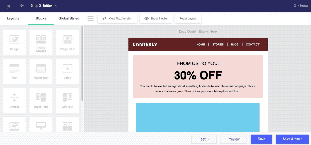Choose the Video block
Screen dimensions: 311x145
coord(67,72)
